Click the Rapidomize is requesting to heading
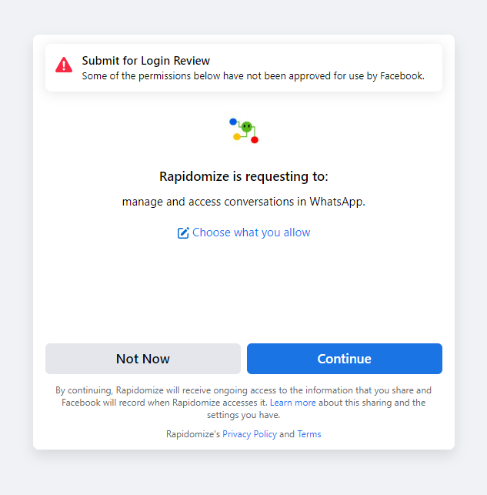This screenshot has width=487, height=495. [244, 176]
